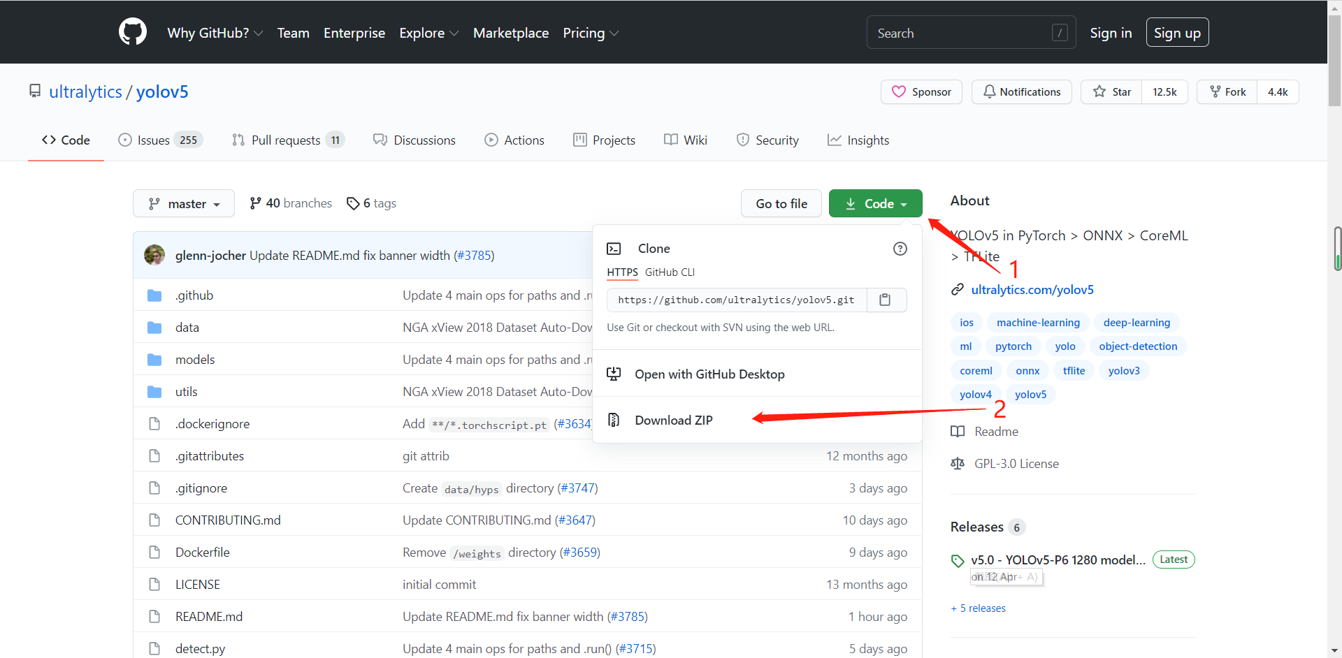Click the Go to file button
The image size is (1342, 658).
pyautogui.click(x=781, y=203)
